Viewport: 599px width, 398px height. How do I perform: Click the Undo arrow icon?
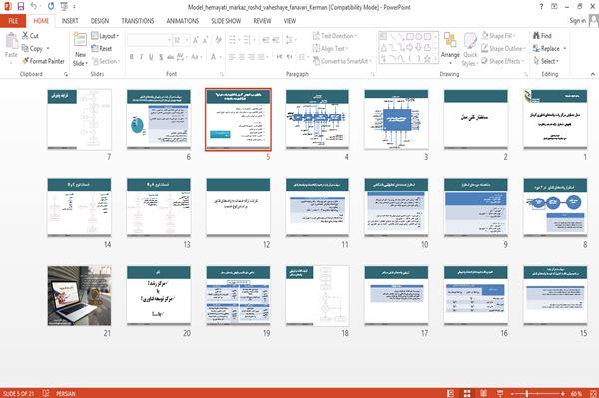click(x=34, y=6)
